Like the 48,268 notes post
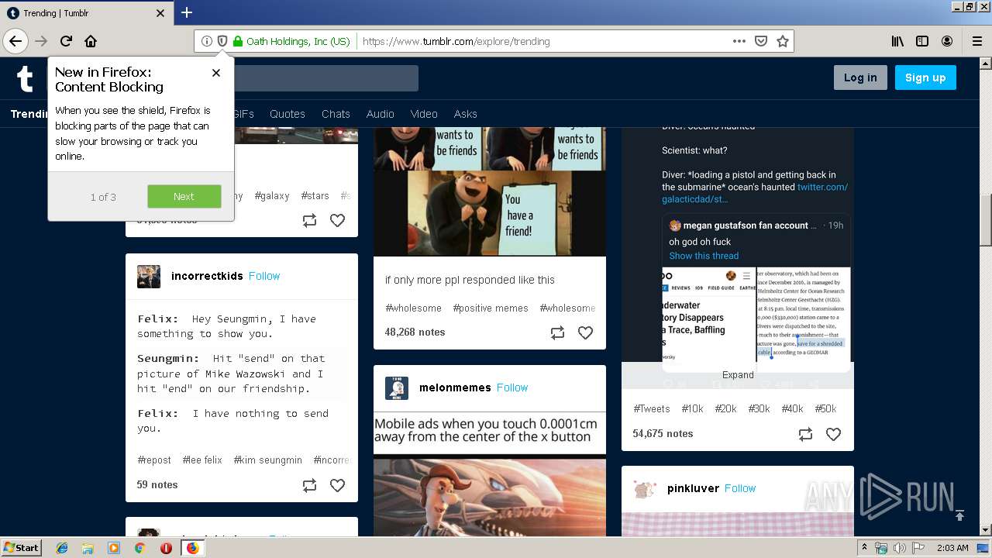The image size is (992, 558). (585, 332)
